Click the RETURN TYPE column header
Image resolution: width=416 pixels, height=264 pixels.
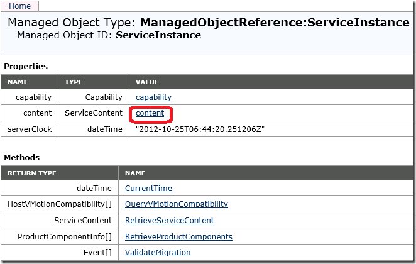[x=31, y=173]
